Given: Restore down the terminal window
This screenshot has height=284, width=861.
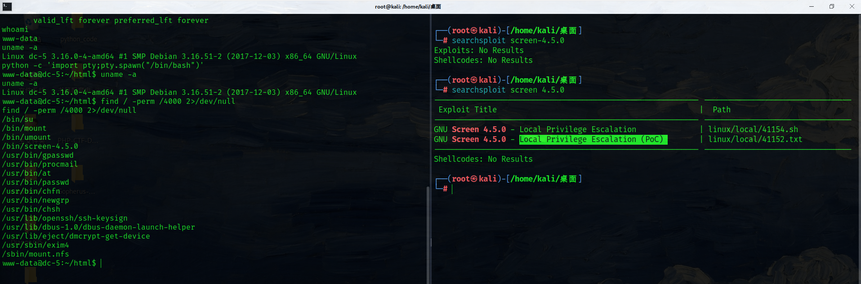Looking at the screenshot, I should (x=832, y=6).
